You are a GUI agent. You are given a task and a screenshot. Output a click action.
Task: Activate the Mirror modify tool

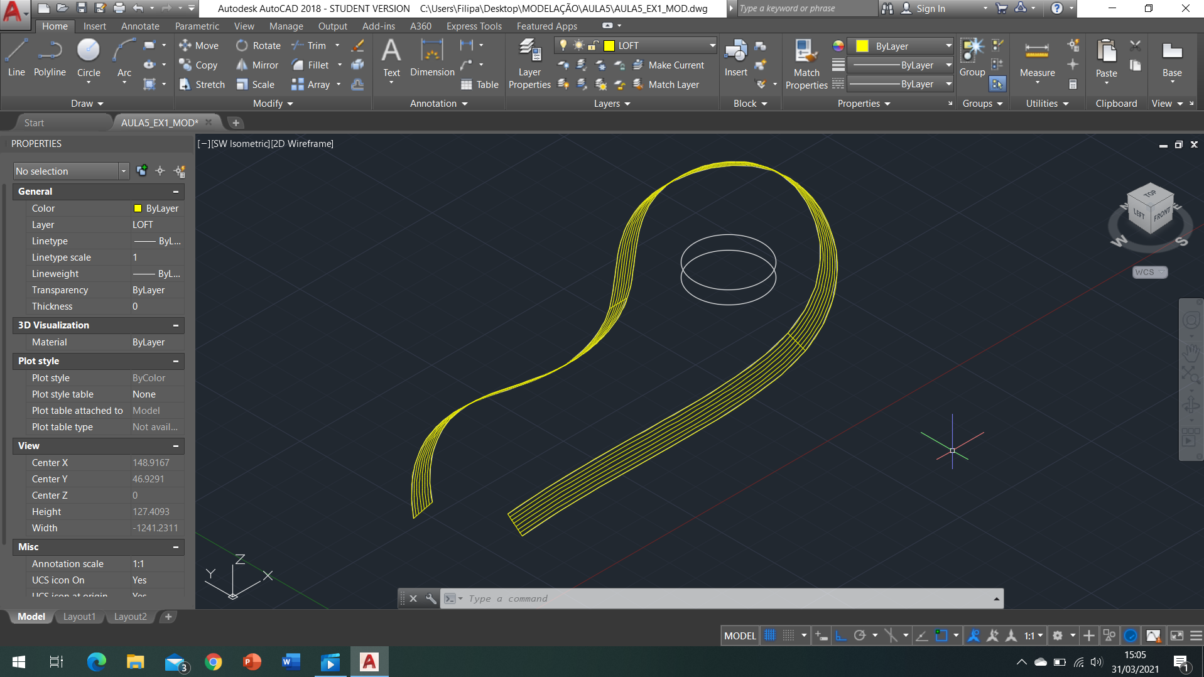[258, 65]
